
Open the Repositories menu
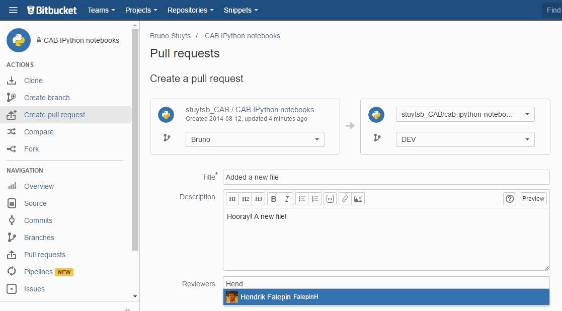190,10
